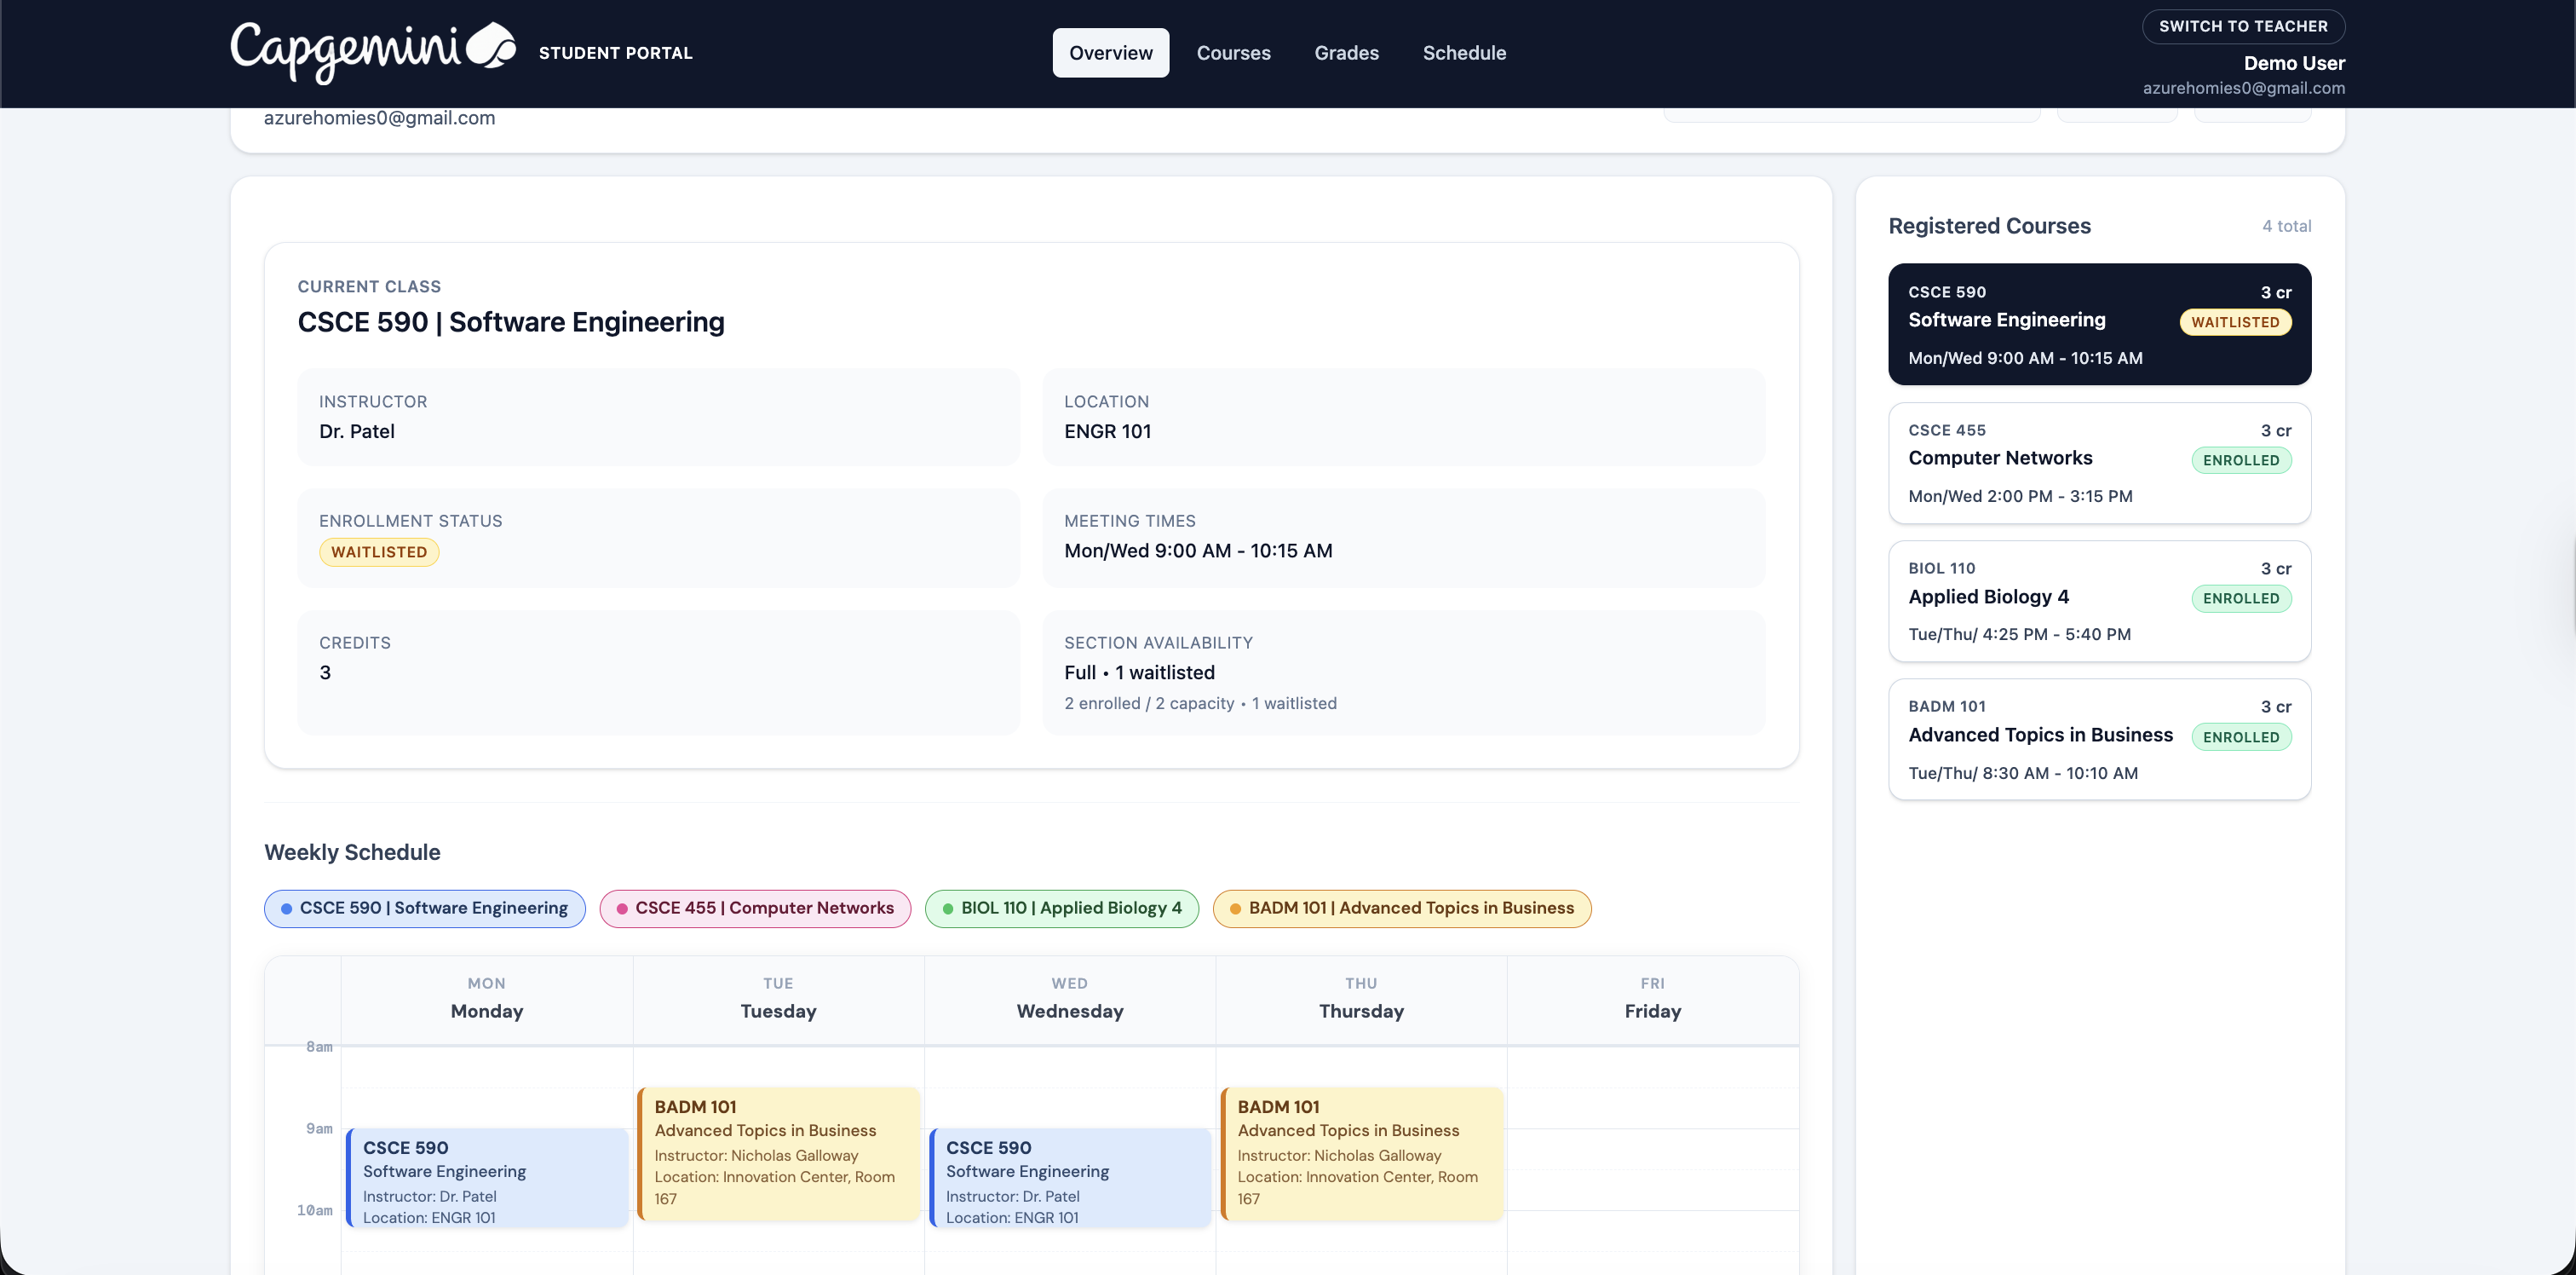Select the BIOL 110 Applied Biology 4 card
The height and width of the screenshot is (1275, 2576).
(2099, 601)
